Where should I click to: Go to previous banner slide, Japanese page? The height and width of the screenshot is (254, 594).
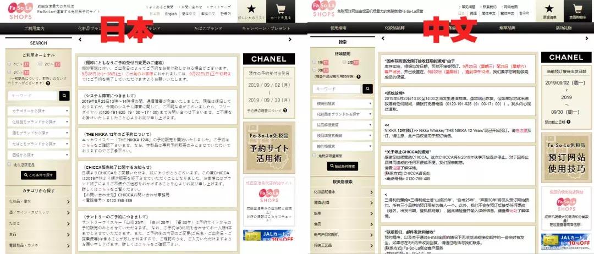(x=80, y=40)
